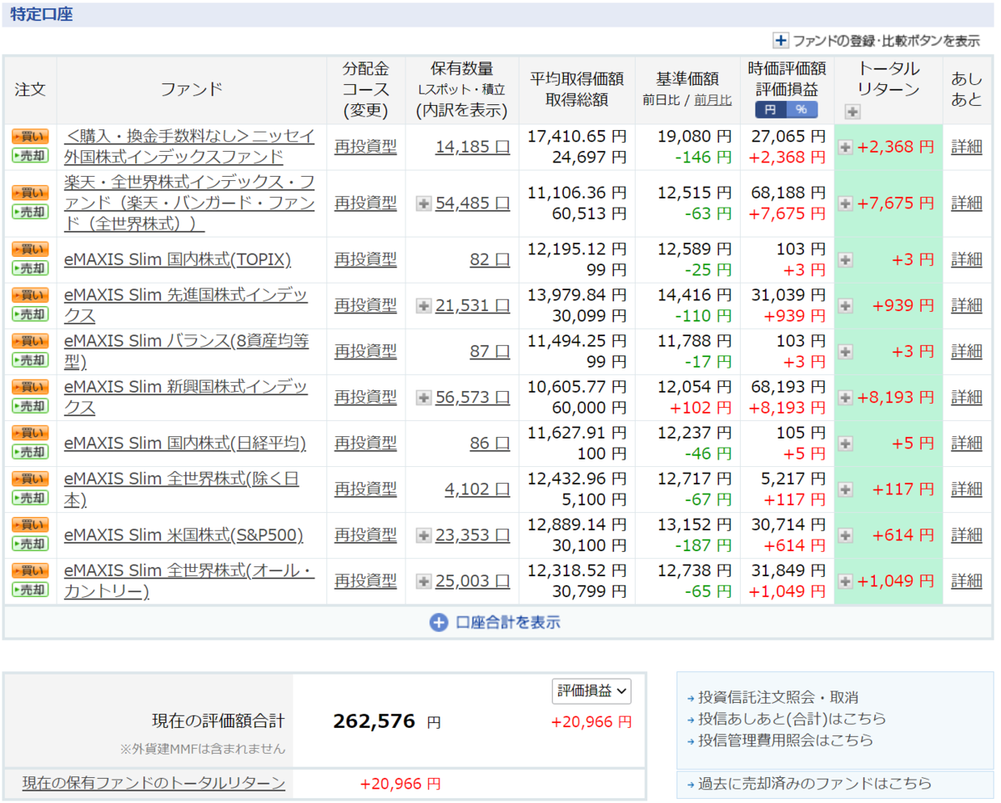Open 詳細 for 米国株式(S&P500)
Image resolution: width=1001 pixels, height=803 pixels.
967,534
